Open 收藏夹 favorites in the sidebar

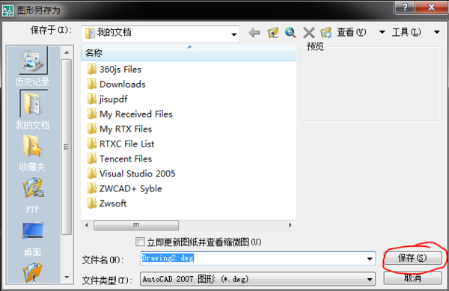click(33, 153)
